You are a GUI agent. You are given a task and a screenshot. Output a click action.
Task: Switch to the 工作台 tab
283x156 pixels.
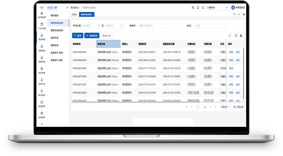(74, 14)
